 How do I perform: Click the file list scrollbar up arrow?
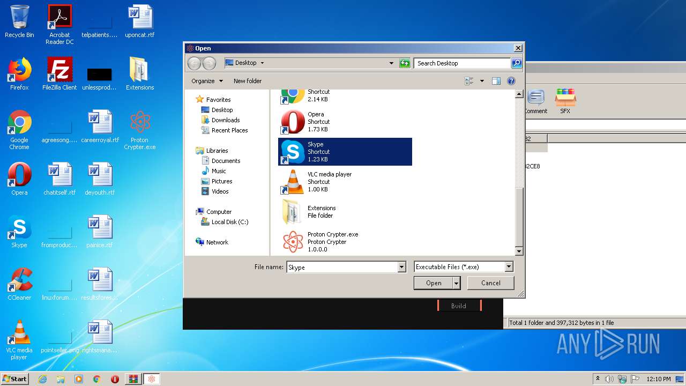(519, 94)
